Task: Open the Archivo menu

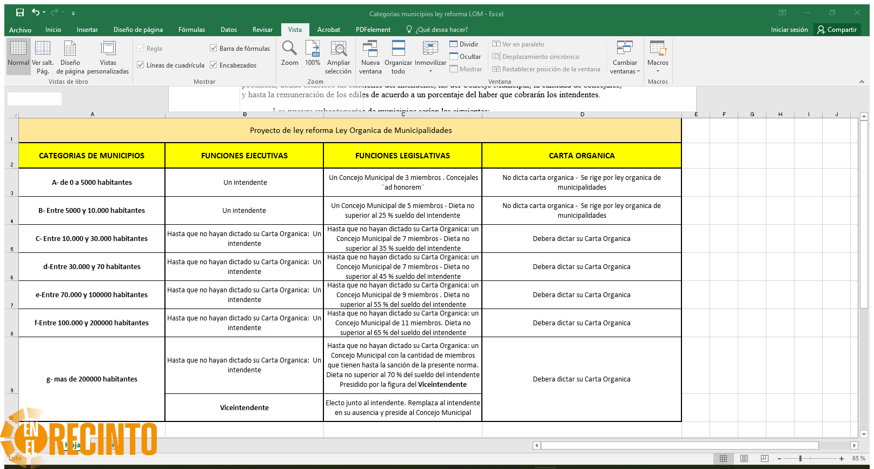Action: (20, 30)
